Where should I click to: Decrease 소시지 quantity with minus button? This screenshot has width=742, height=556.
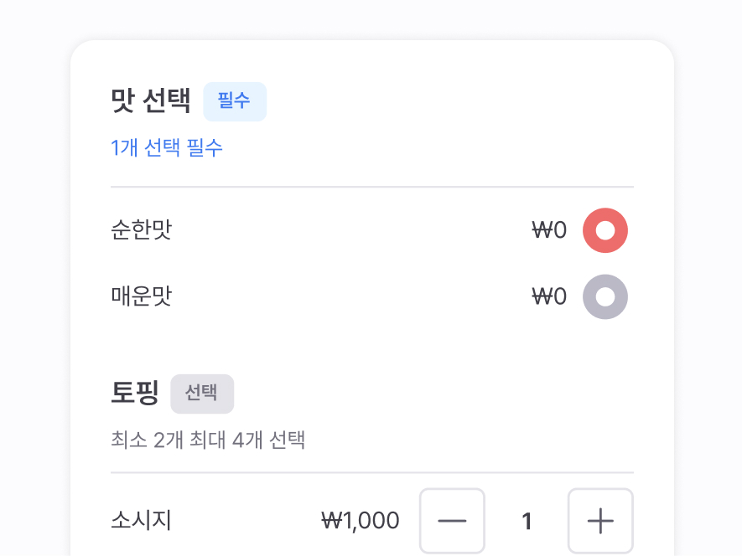pos(452,521)
